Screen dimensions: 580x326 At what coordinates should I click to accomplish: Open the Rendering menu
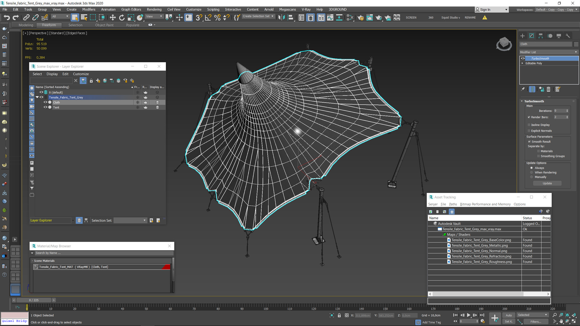click(154, 9)
